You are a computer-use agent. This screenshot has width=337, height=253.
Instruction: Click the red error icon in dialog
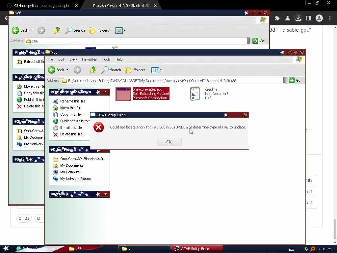[99, 127]
